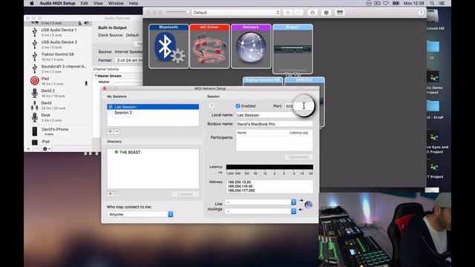Click address 169.254.13.20
This screenshot has height=267, width=475.
(x=239, y=182)
